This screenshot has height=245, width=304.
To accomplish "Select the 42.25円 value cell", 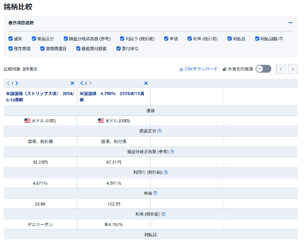I will [x=40, y=162].
